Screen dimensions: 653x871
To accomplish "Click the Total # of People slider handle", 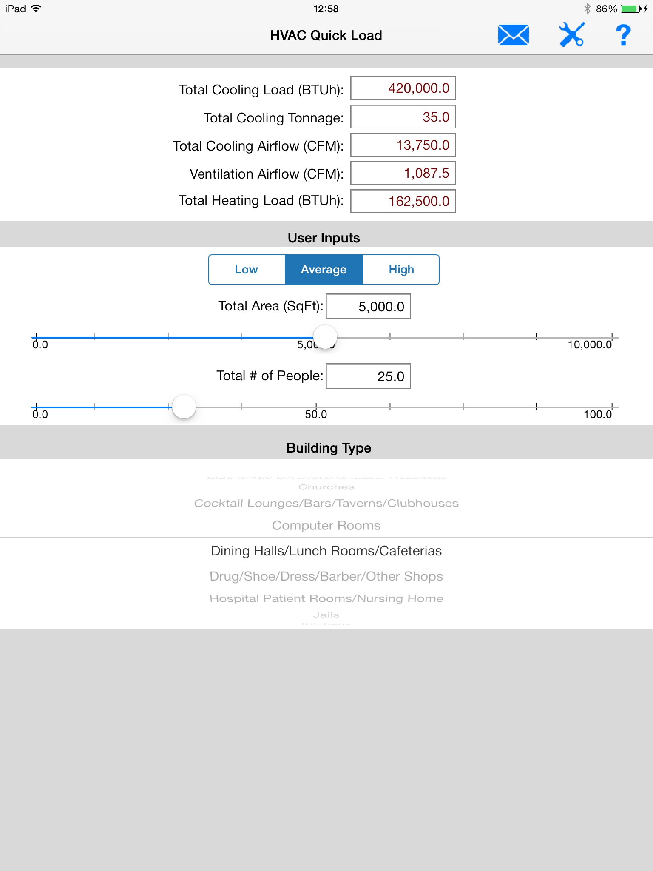I will (185, 407).
